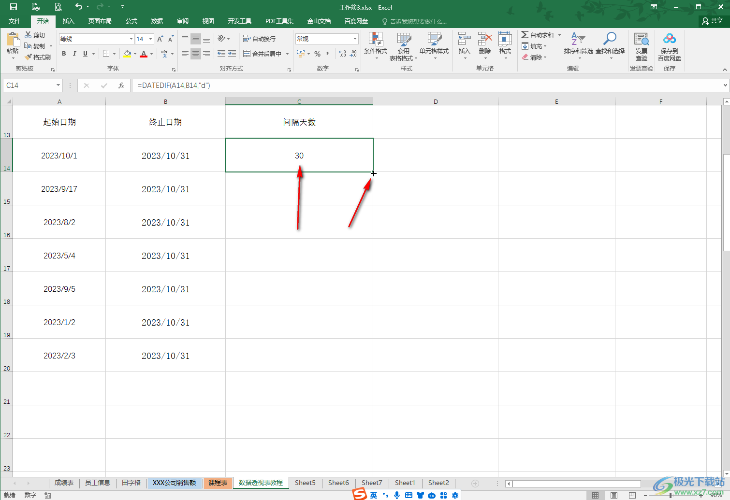Open Format as Table (套用表格格式)

click(403, 46)
